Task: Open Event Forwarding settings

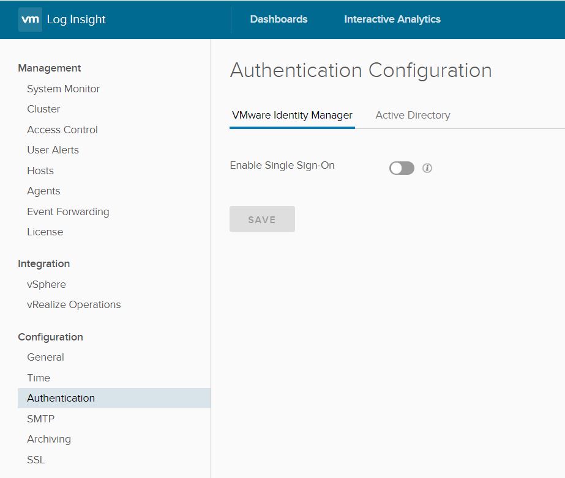Action: (67, 211)
